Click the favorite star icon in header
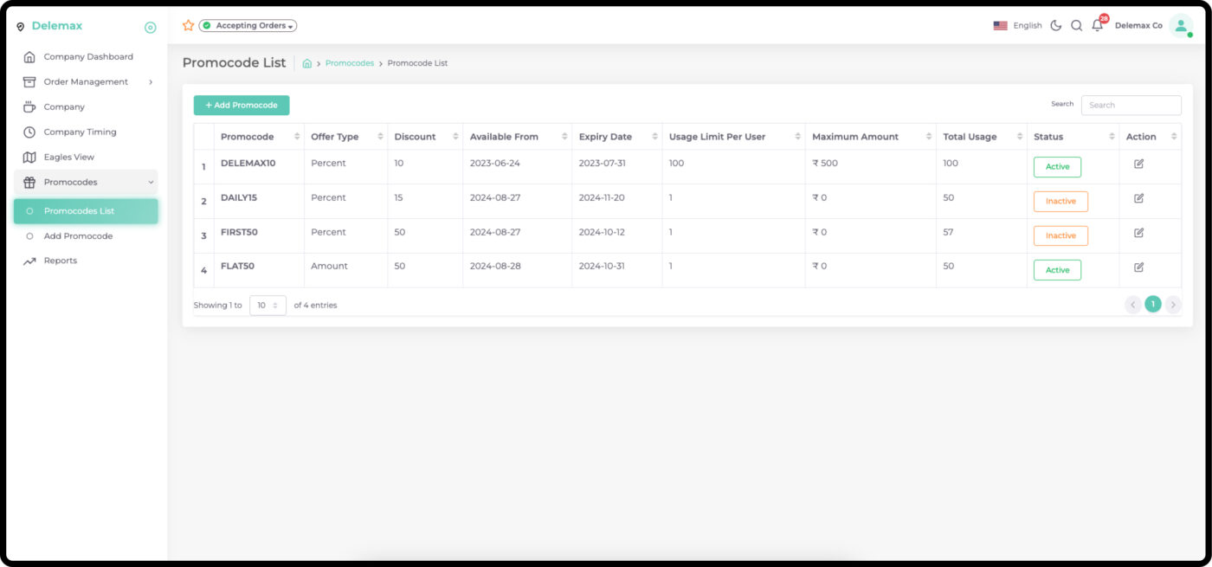This screenshot has width=1212, height=567. (x=188, y=26)
